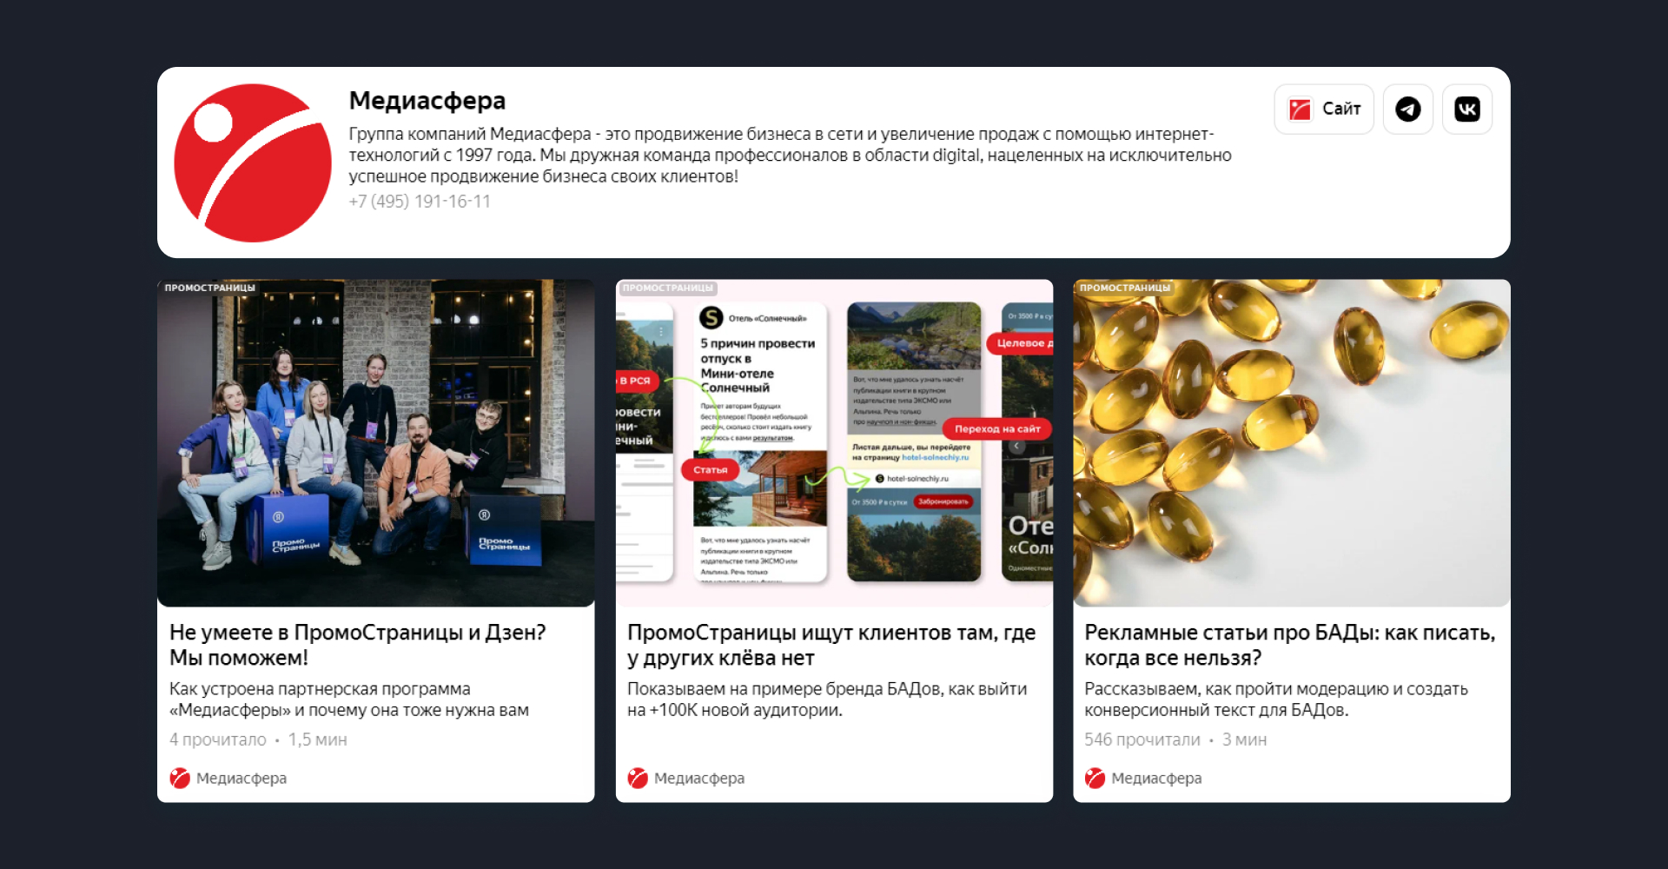
Task: Click description about passing moderation for БАДы
Action: (x=1276, y=700)
